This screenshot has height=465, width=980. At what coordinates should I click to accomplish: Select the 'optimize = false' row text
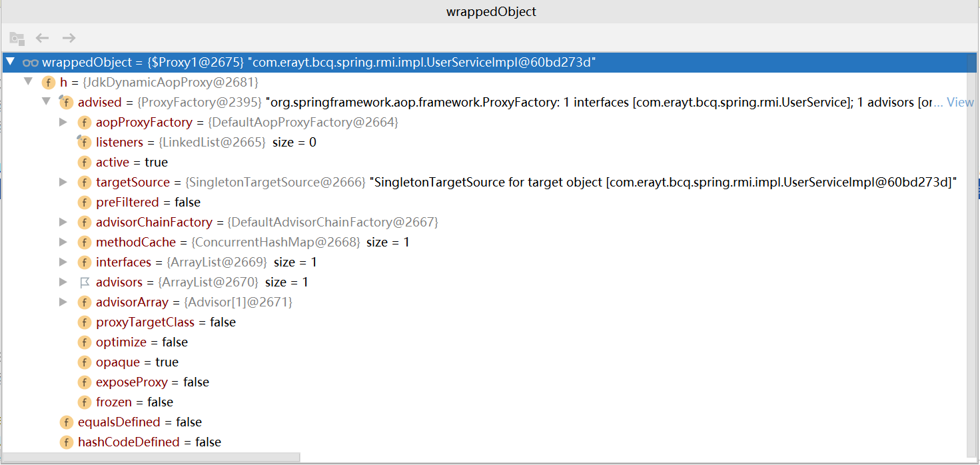142,342
